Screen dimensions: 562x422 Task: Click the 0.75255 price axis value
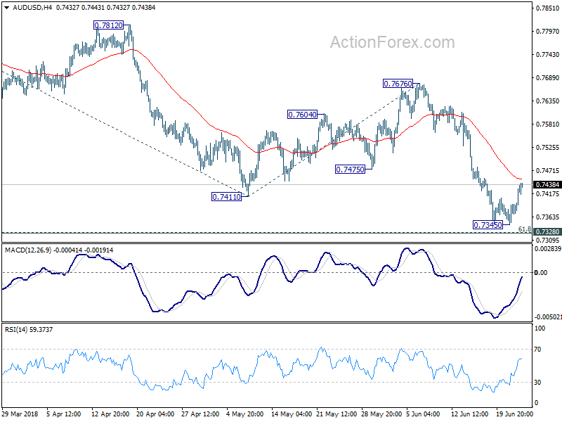coord(547,148)
